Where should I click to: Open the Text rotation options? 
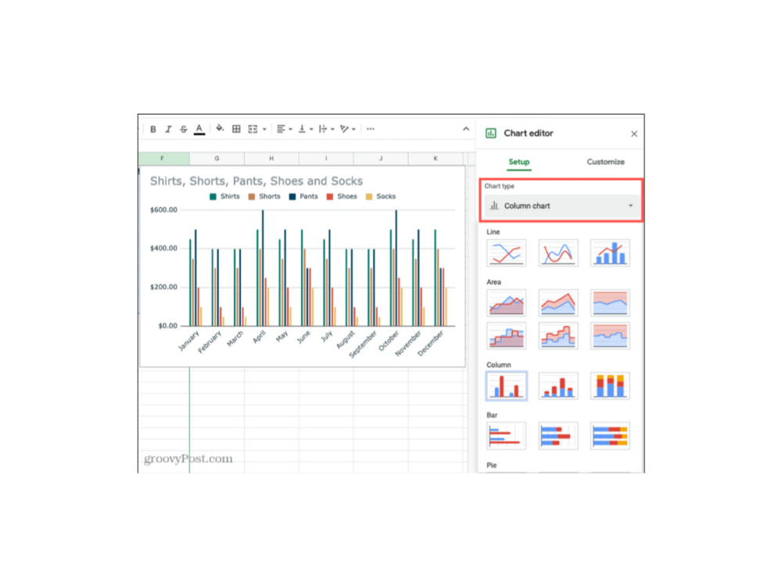point(345,128)
